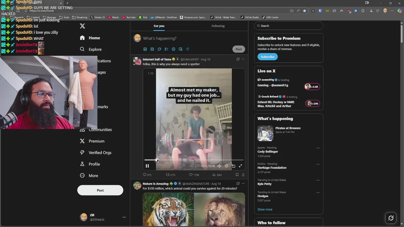Like the spotter post (179K)
Image resolution: width=404 pixels, height=227 pixels.
(x=194, y=175)
